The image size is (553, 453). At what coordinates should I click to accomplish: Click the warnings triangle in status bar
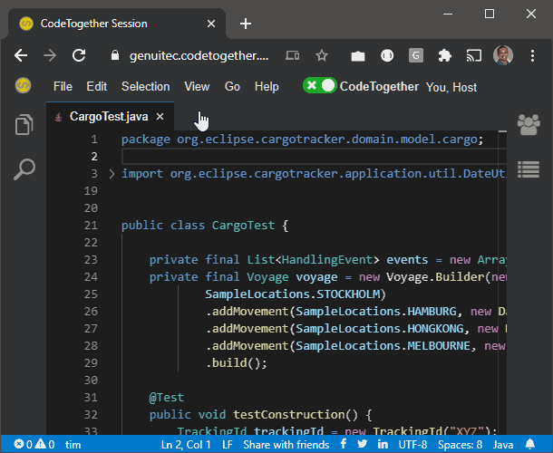41,444
